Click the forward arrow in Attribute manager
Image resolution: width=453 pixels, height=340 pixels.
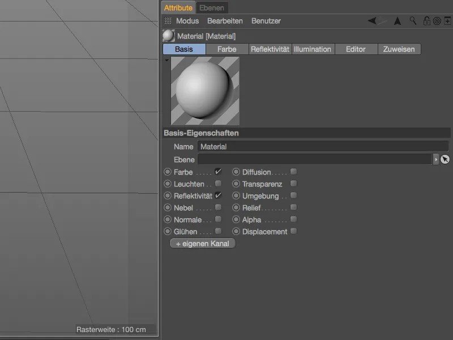point(383,21)
